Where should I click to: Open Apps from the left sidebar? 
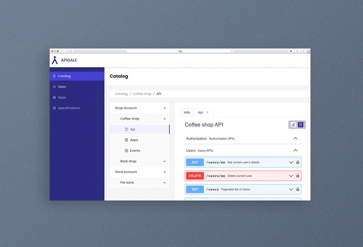click(x=61, y=97)
